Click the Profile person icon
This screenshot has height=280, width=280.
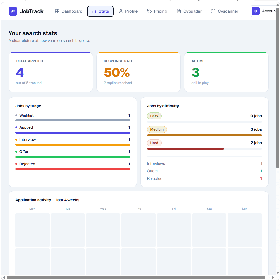121,11
